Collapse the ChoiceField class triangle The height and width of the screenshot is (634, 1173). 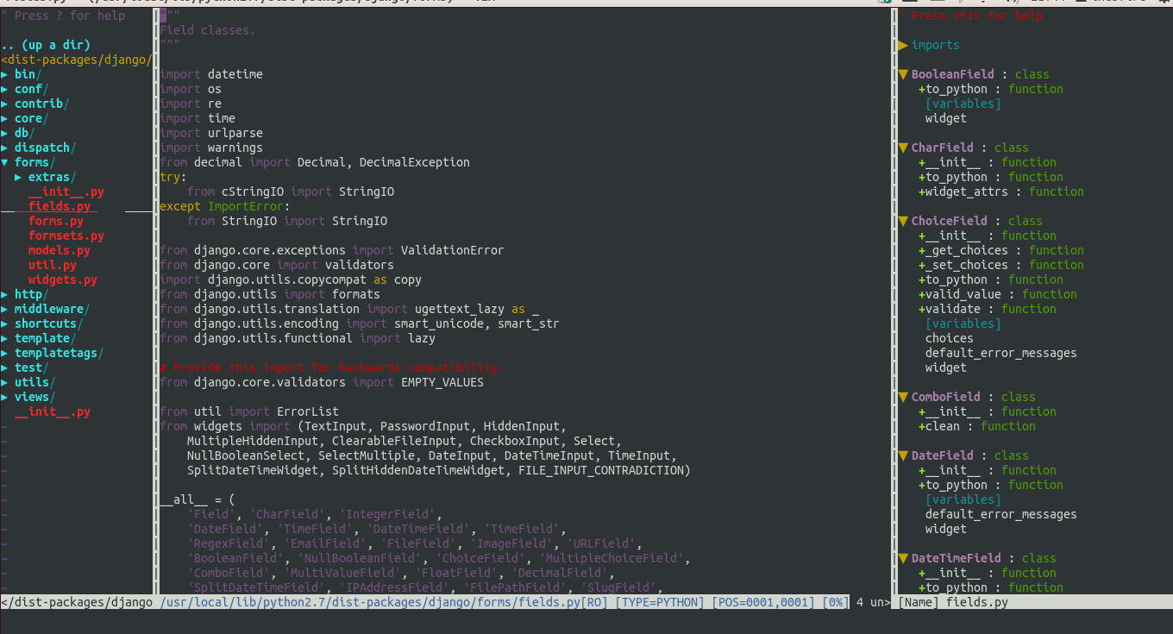903,221
